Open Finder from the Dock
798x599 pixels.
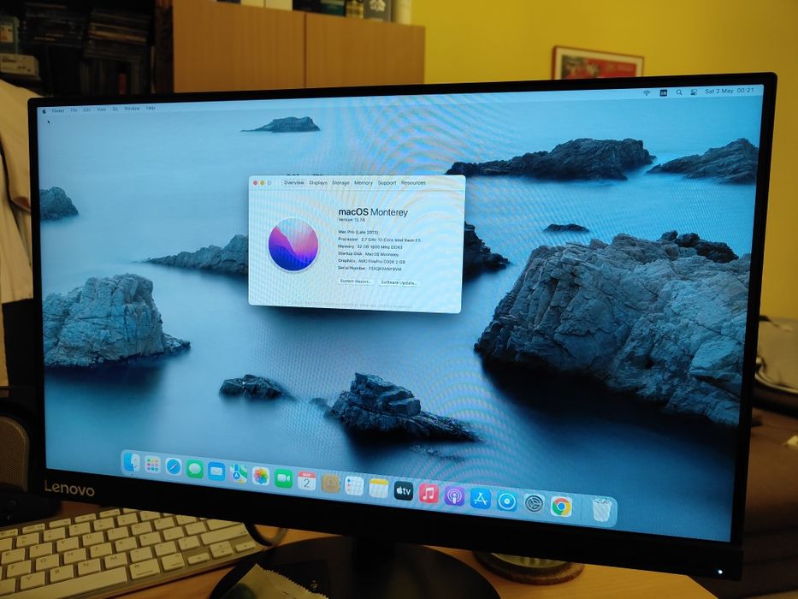[x=132, y=462]
